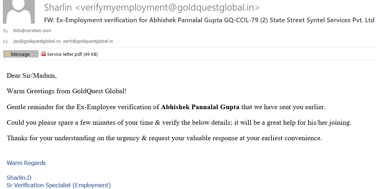Image resolution: width=376 pixels, height=189 pixels.
Task: Open the Service letter.pdf attachment
Action: [64, 54]
